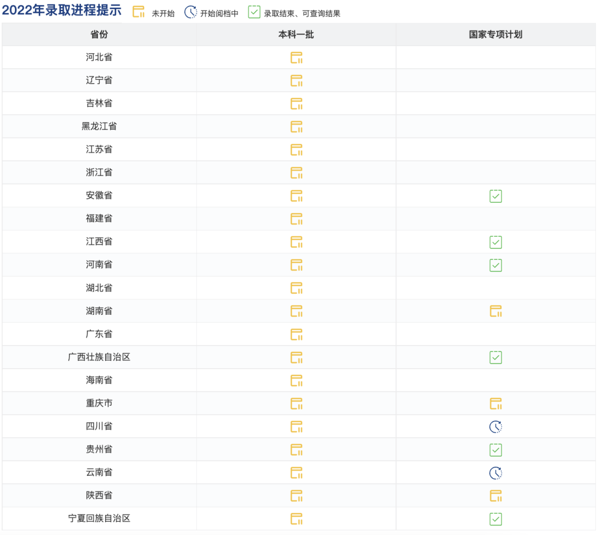Select the yellow not-started icon for 江苏省

point(296,150)
